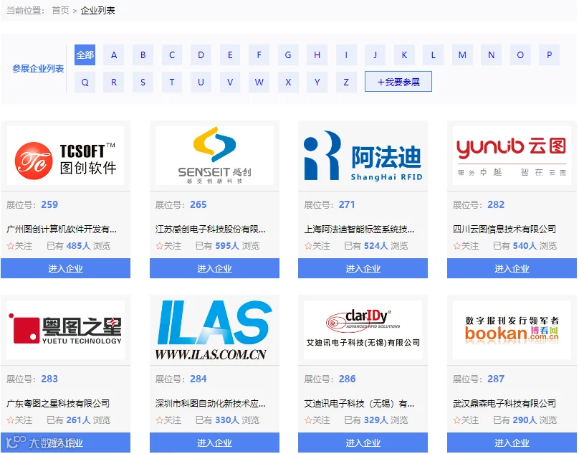Open 广州图创计算机软件开发有... company name
The image size is (579, 454).
pos(62,230)
